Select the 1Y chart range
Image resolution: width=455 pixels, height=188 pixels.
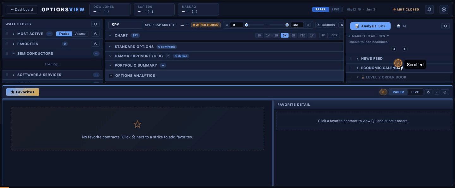[312, 36]
